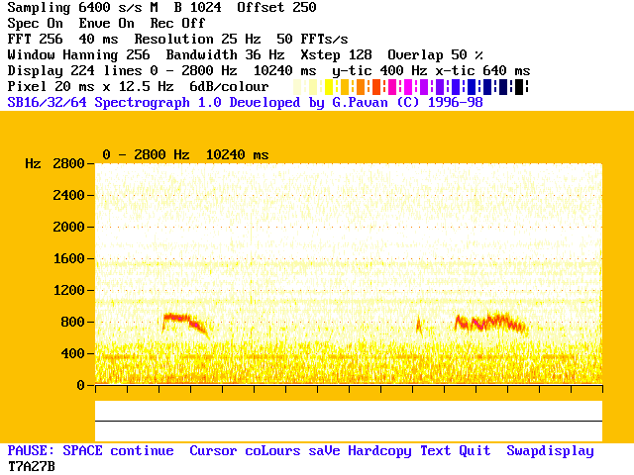Click the white envelope display panel below the spectrogram

349,422
